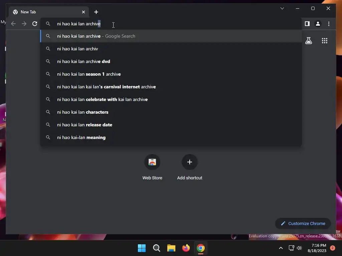Open the Google apps grid icon
This screenshot has width=342, height=256.
point(325,41)
